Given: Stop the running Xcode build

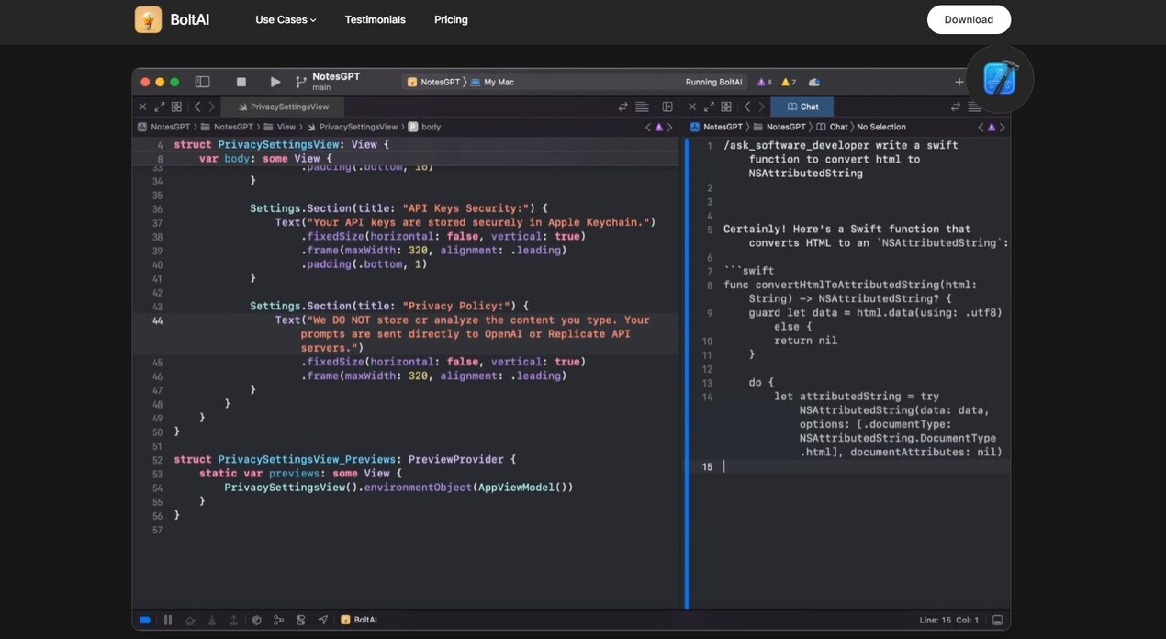Looking at the screenshot, I should [241, 82].
